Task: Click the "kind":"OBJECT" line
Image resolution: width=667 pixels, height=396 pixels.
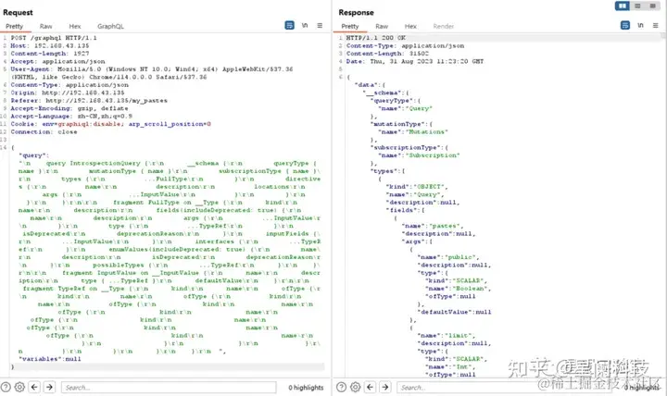Action: click(417, 187)
